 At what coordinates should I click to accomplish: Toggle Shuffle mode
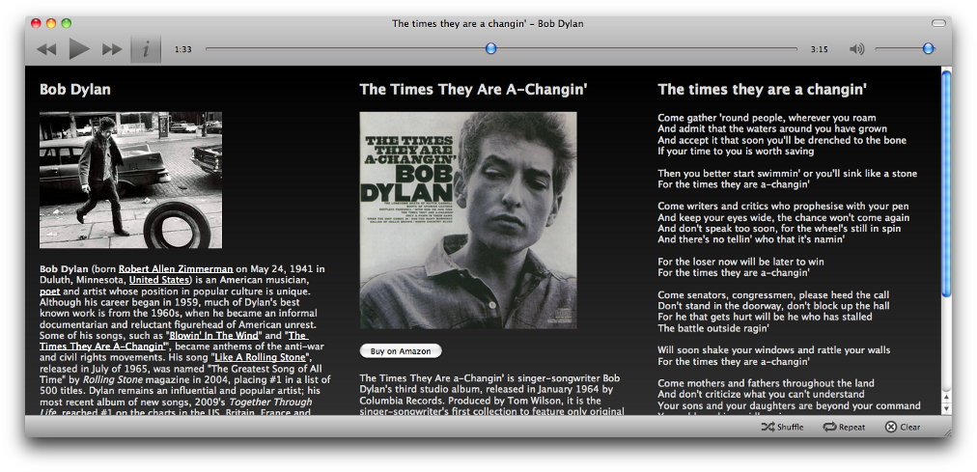(x=783, y=428)
